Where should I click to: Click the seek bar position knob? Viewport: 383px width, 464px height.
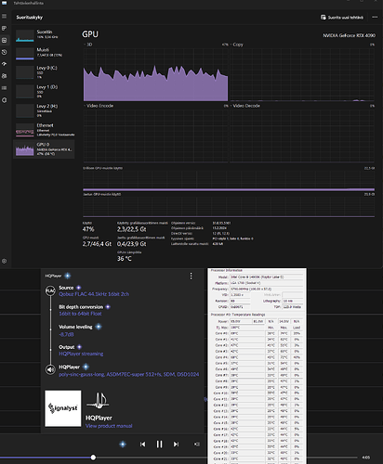tap(93, 458)
